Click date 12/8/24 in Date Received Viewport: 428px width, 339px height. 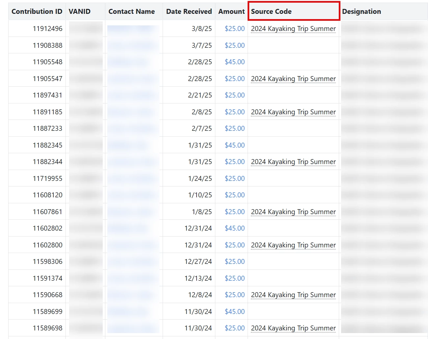(x=200, y=295)
